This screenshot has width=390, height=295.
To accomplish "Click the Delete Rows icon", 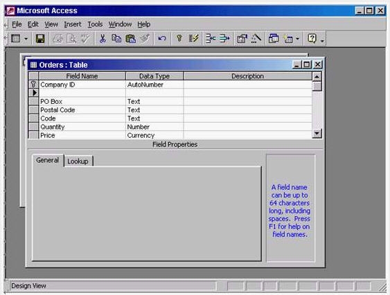I will click(x=224, y=39).
